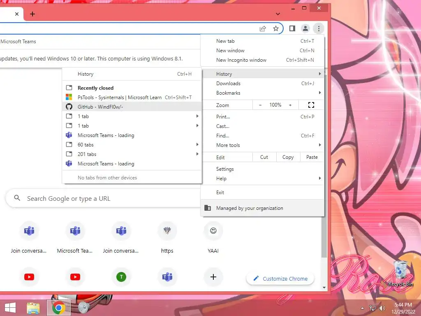The height and width of the screenshot is (316, 421).
Task: Close the current tab
Action: coord(17,14)
